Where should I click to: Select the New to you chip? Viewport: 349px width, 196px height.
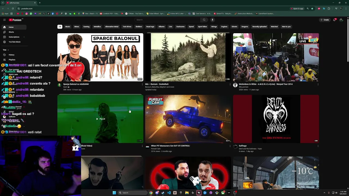click(286, 27)
